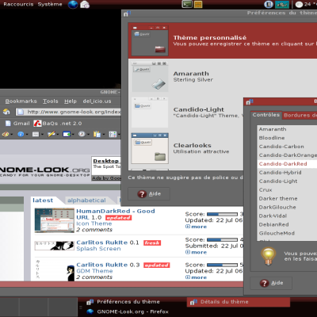Viewport: 317px width, 317px height.
Task: Open the pencil edit icon menu in developer toolbar
Action: tap(52, 135)
